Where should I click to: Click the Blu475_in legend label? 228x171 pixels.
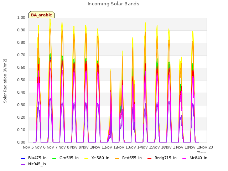tap(37, 158)
